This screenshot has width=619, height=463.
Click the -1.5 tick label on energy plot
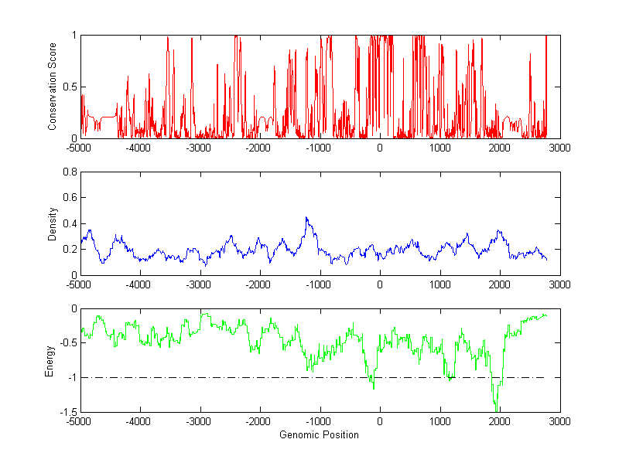68,412
